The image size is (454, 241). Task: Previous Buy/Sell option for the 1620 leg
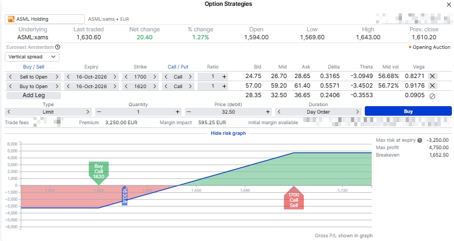point(11,86)
